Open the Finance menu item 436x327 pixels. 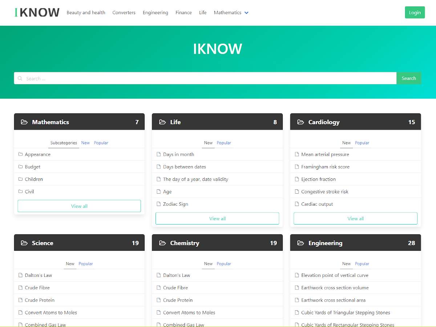tap(183, 12)
